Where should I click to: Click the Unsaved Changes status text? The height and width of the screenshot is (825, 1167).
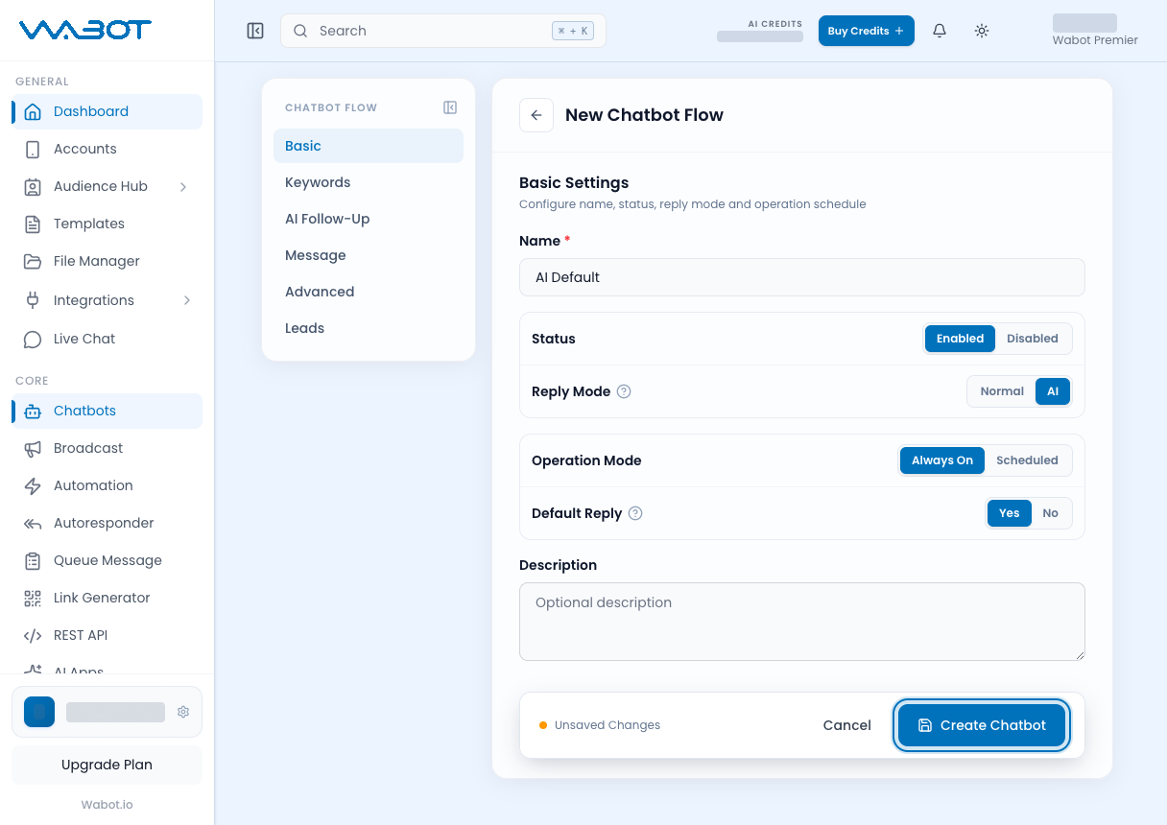point(607,725)
